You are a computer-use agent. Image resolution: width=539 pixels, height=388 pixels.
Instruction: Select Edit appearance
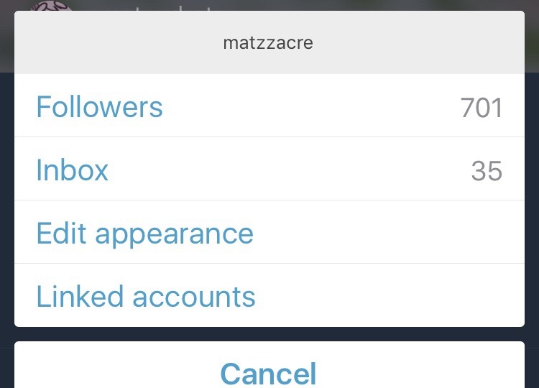point(144,234)
